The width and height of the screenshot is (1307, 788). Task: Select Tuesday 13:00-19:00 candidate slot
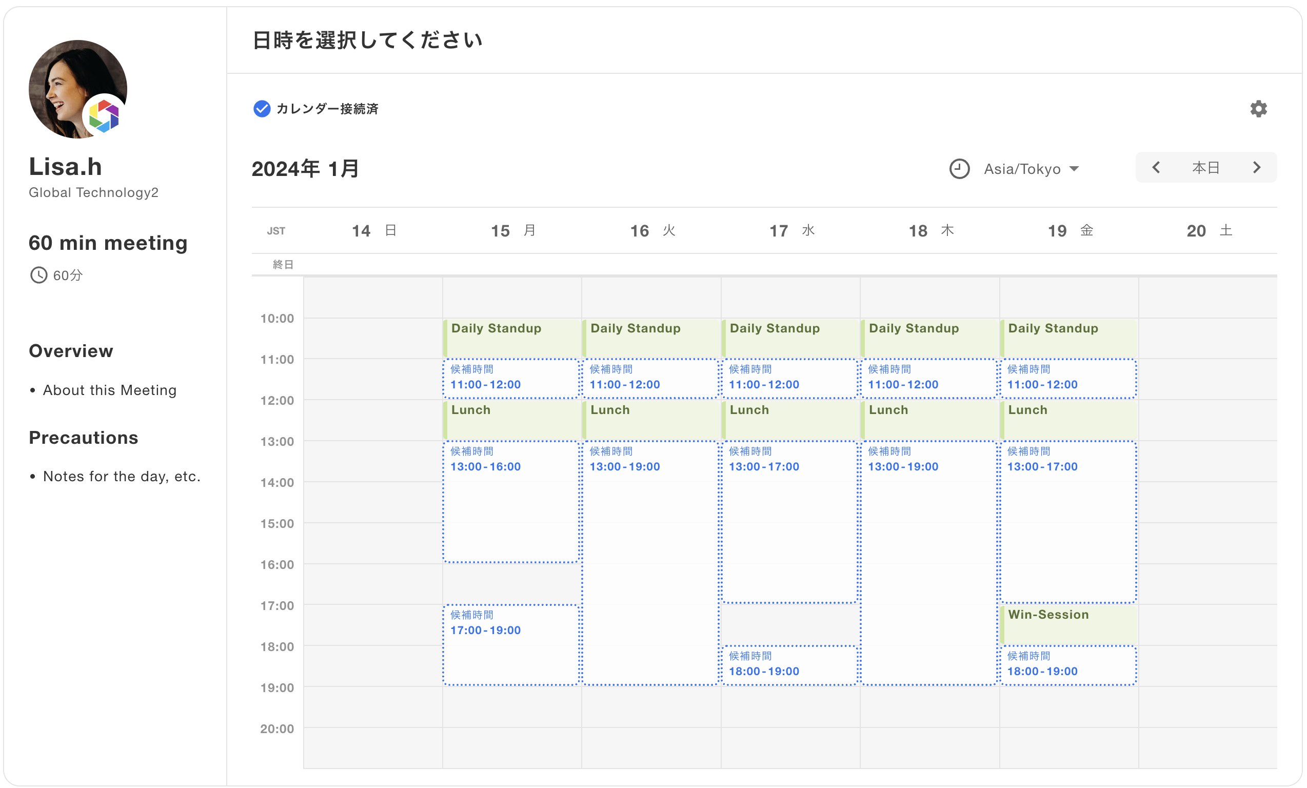point(650,562)
